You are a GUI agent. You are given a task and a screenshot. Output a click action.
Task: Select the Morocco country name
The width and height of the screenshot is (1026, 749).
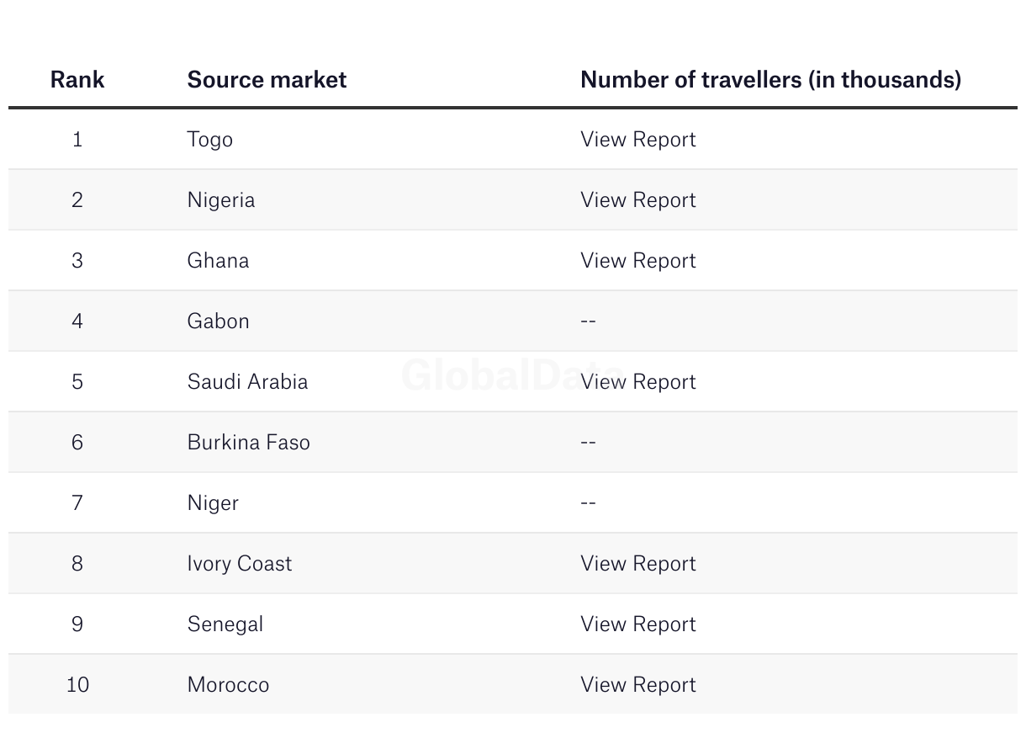[228, 685]
